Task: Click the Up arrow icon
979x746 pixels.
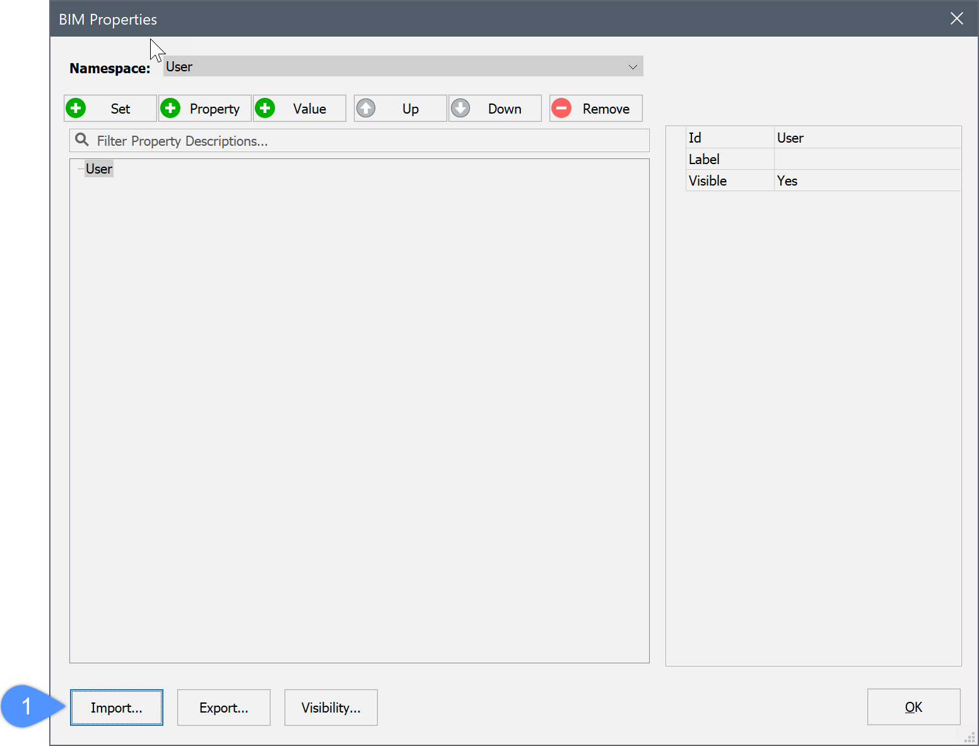Action: [x=366, y=109]
